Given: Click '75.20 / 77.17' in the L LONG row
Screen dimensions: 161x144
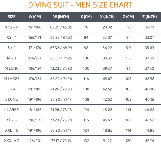Looking at the screenshot, I should (61, 99).
